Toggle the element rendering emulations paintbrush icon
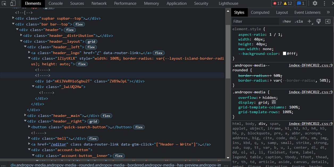The width and height of the screenshot is (334, 167). (319, 21)
